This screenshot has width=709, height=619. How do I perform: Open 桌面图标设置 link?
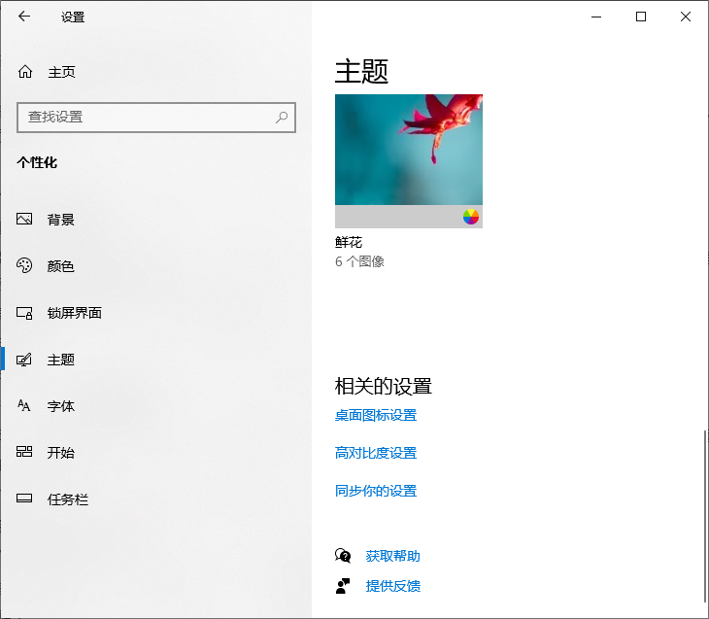(x=376, y=415)
